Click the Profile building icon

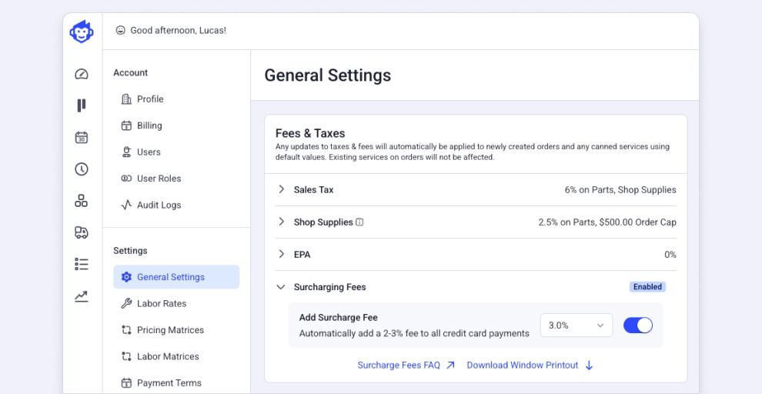click(126, 99)
